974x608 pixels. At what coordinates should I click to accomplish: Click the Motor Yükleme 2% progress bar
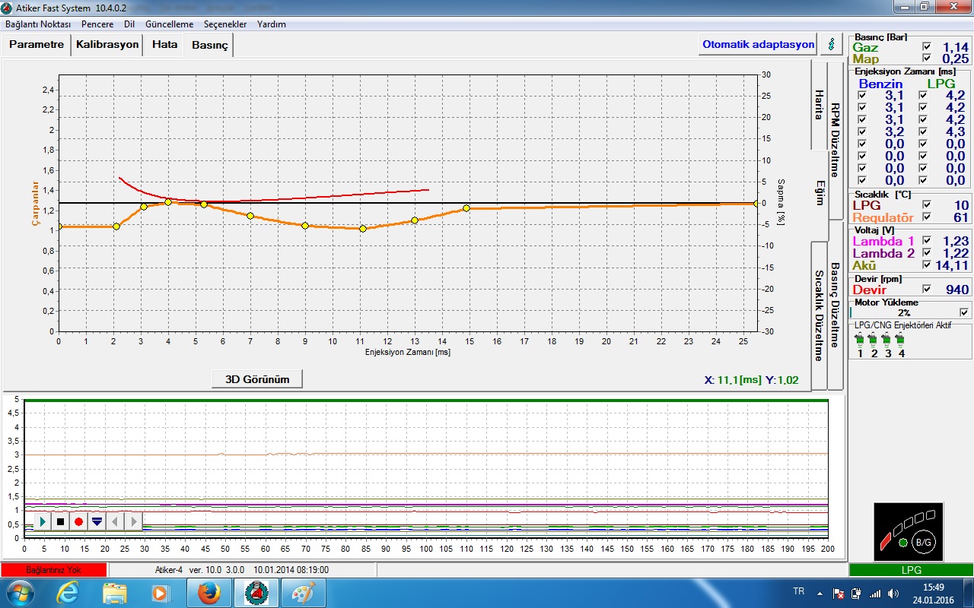pos(903,312)
